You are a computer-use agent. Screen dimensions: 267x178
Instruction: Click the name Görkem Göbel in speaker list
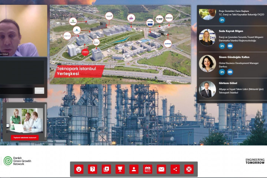click(x=228, y=83)
